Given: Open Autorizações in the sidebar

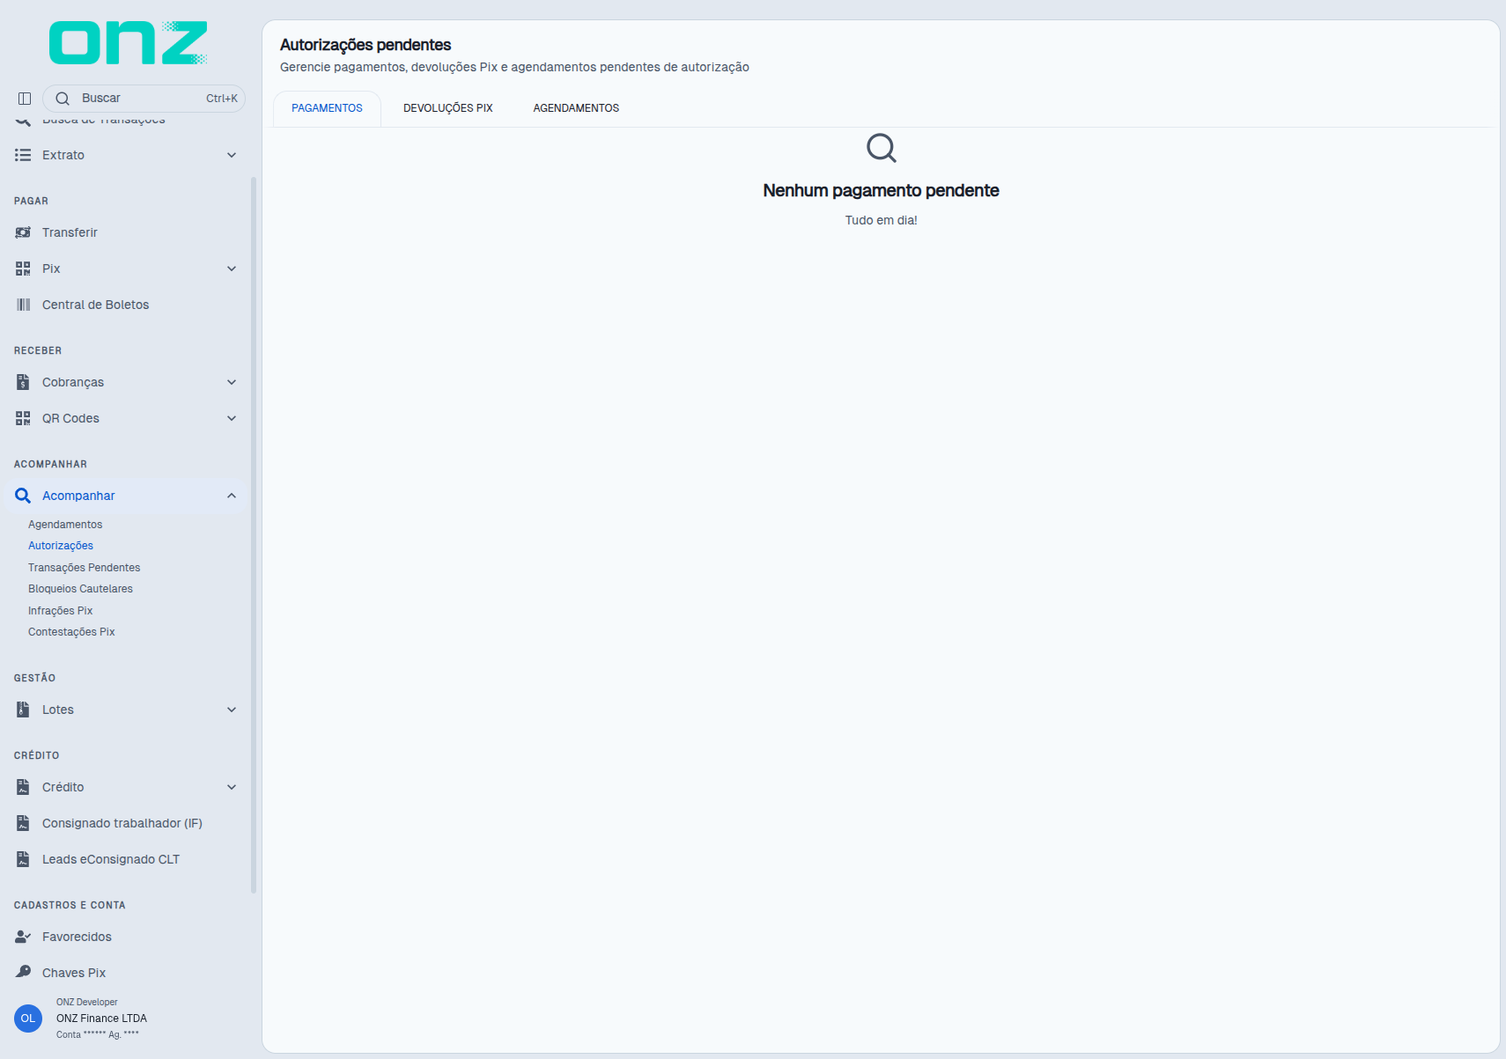Looking at the screenshot, I should (x=61, y=546).
